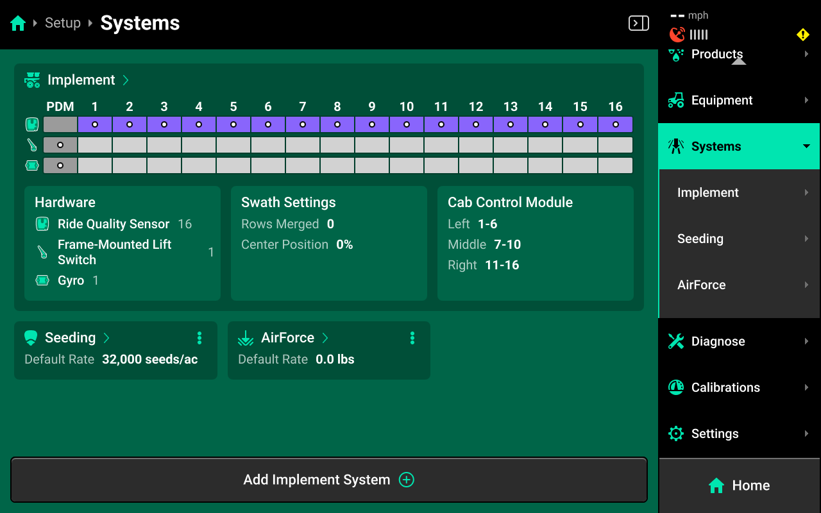Go to Home via bottom button
The image size is (821, 513).
click(x=739, y=485)
